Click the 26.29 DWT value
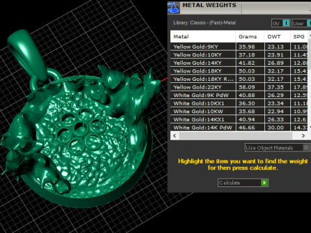Screen dimensions: 311x233 pyautogui.click(x=275, y=95)
